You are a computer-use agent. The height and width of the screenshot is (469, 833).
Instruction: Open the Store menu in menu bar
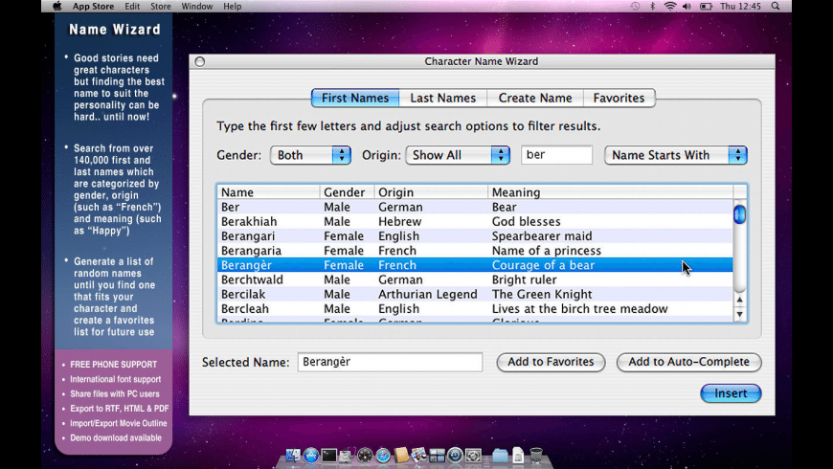pyautogui.click(x=160, y=6)
